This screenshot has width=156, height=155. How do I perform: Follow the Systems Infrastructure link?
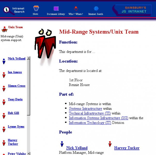point(85,109)
